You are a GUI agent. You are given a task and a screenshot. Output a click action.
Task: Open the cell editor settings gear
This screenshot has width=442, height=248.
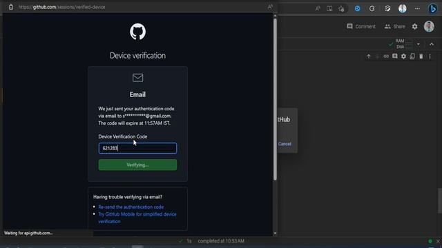coord(403,56)
